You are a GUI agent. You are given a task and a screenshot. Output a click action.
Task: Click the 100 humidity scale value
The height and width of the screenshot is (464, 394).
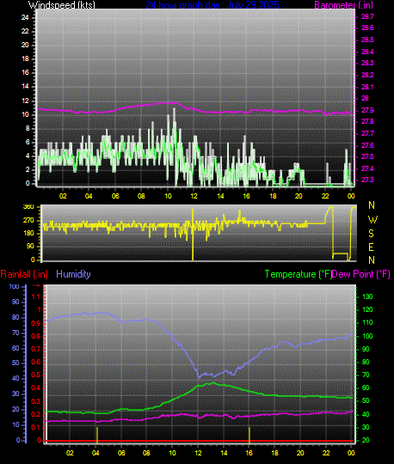pos(14,286)
